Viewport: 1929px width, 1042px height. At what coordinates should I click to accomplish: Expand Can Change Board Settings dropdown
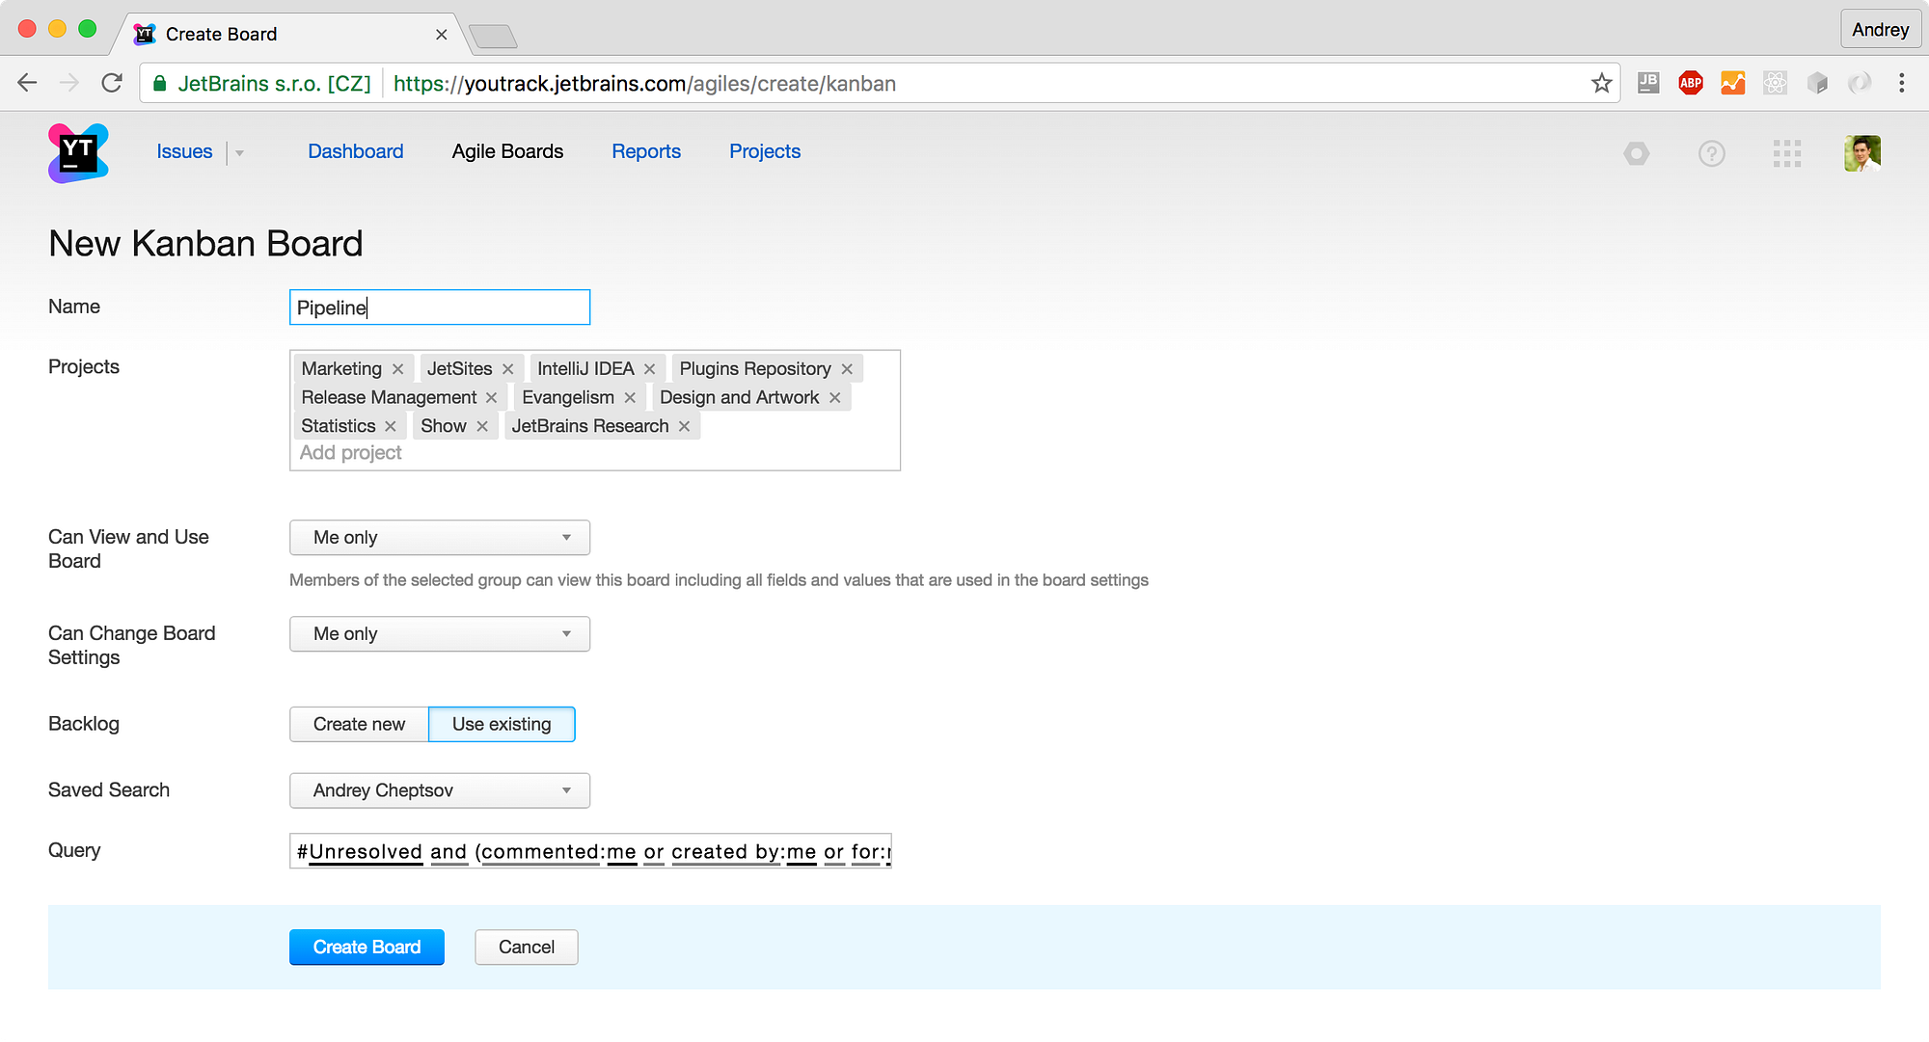tap(440, 634)
